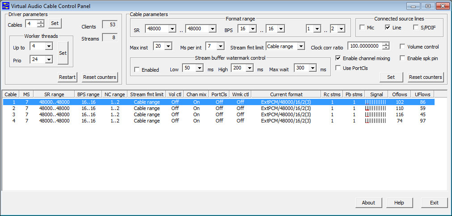Increase the Cables count with up arrow
The width and height of the screenshot is (452, 216).
(x=41, y=21)
